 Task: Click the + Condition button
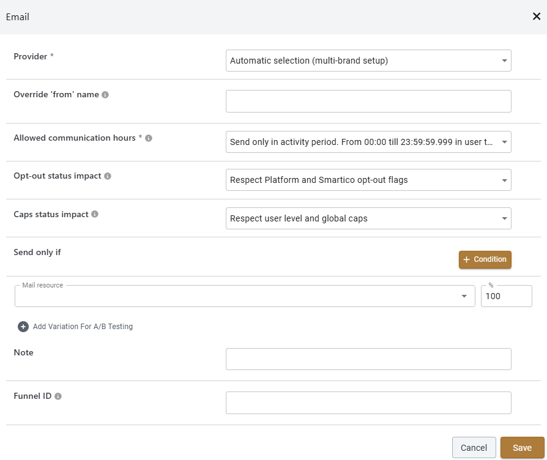(x=485, y=259)
